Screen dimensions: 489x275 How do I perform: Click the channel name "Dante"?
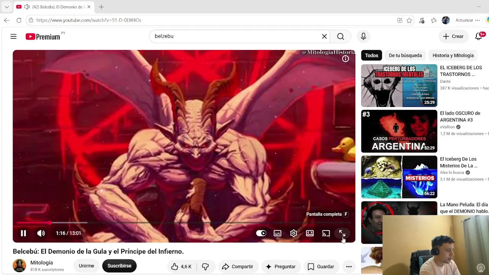tap(445, 81)
